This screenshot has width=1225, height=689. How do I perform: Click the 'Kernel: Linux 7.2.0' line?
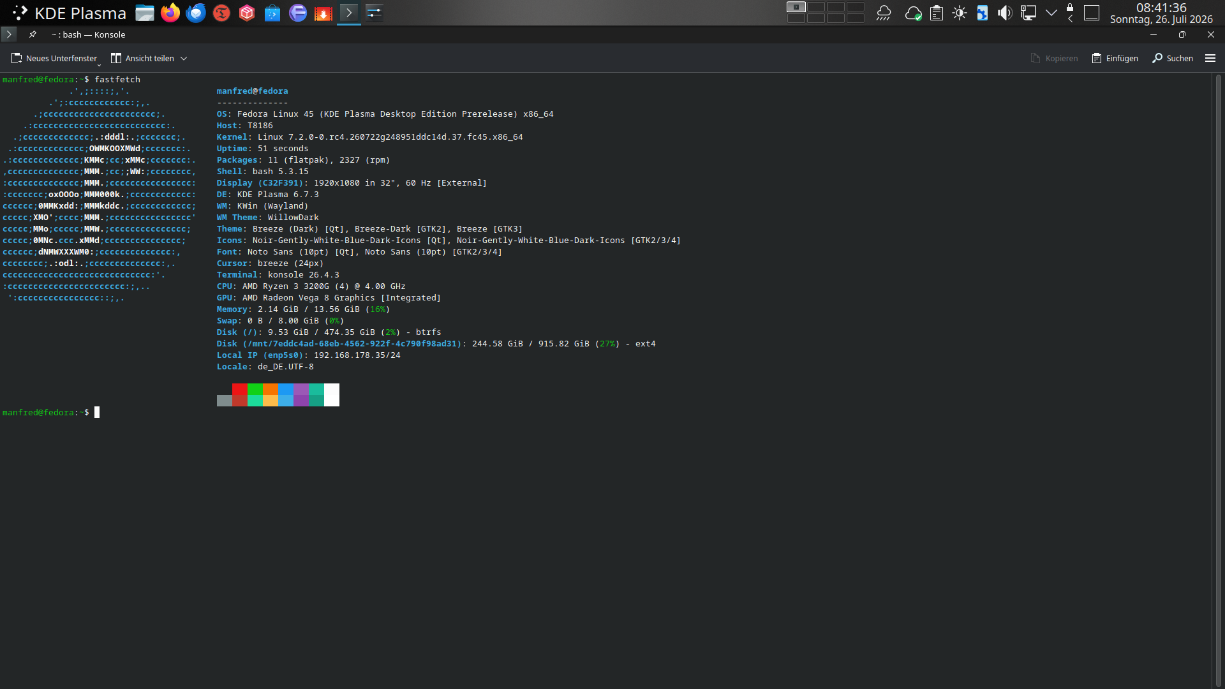click(369, 137)
